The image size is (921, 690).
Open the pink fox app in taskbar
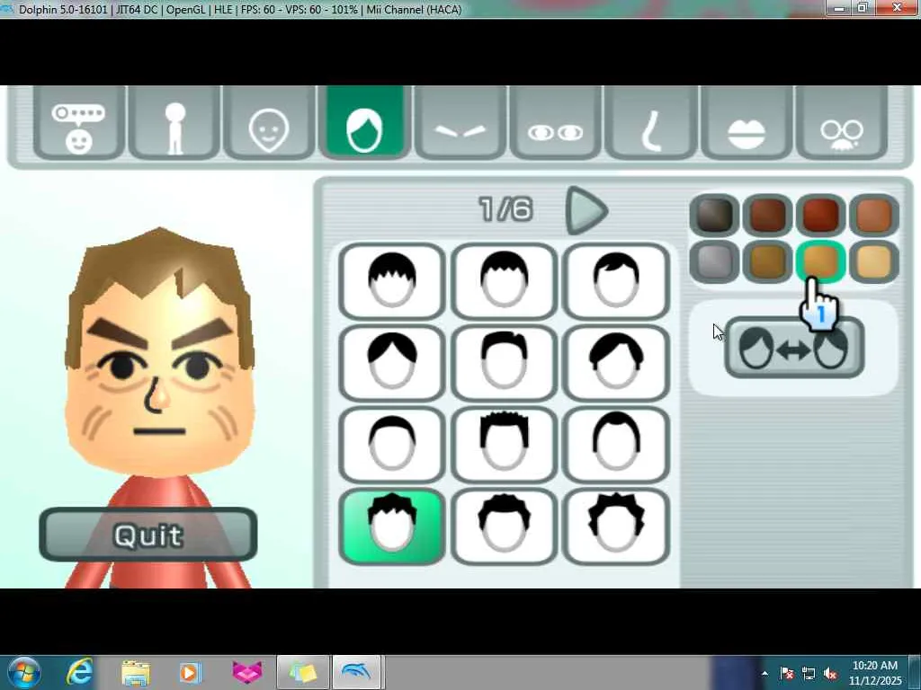coord(246,672)
